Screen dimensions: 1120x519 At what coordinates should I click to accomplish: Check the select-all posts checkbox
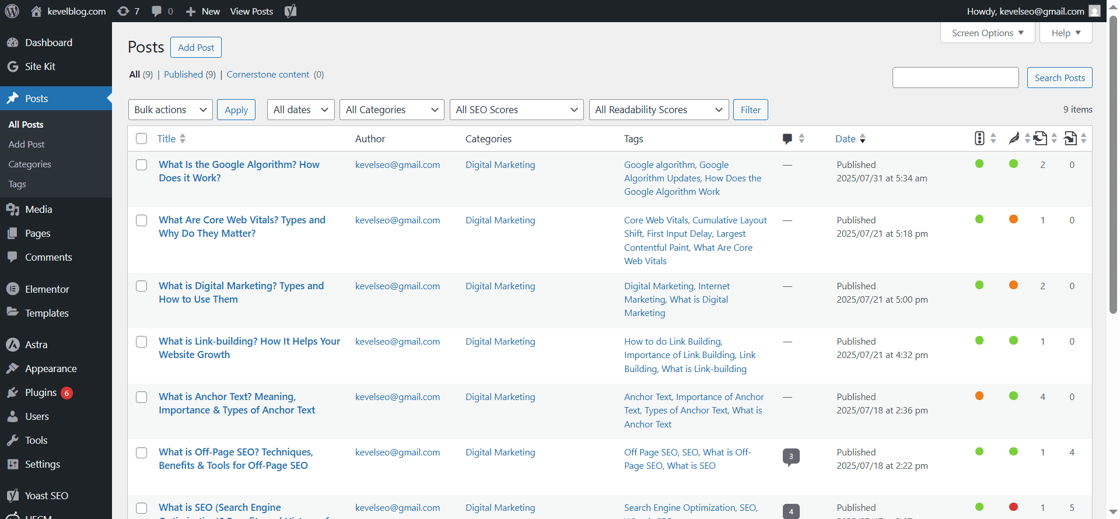pyautogui.click(x=141, y=139)
